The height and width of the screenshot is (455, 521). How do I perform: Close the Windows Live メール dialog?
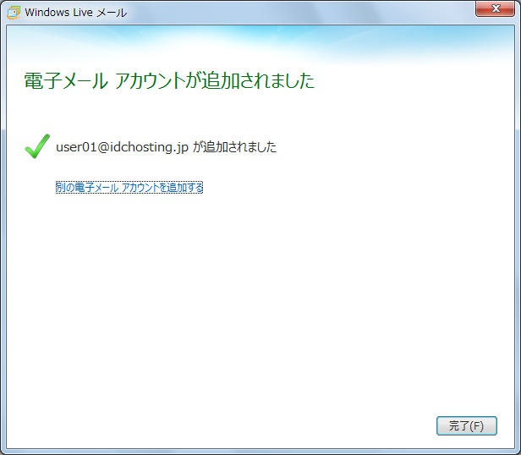[x=495, y=8]
